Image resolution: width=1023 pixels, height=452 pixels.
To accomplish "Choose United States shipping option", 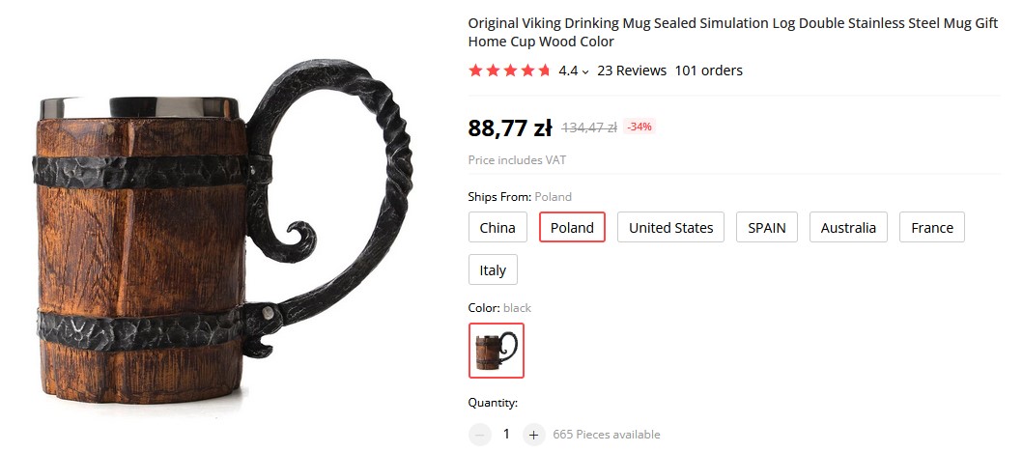I will tap(670, 227).
